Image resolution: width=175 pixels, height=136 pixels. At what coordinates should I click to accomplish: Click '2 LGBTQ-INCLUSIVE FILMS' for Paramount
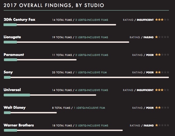(x=92, y=55)
